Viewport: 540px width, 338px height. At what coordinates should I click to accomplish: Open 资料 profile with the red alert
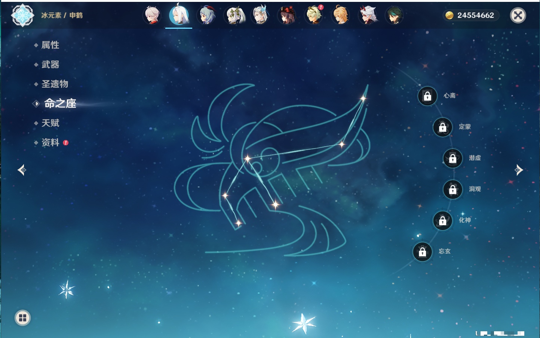50,142
